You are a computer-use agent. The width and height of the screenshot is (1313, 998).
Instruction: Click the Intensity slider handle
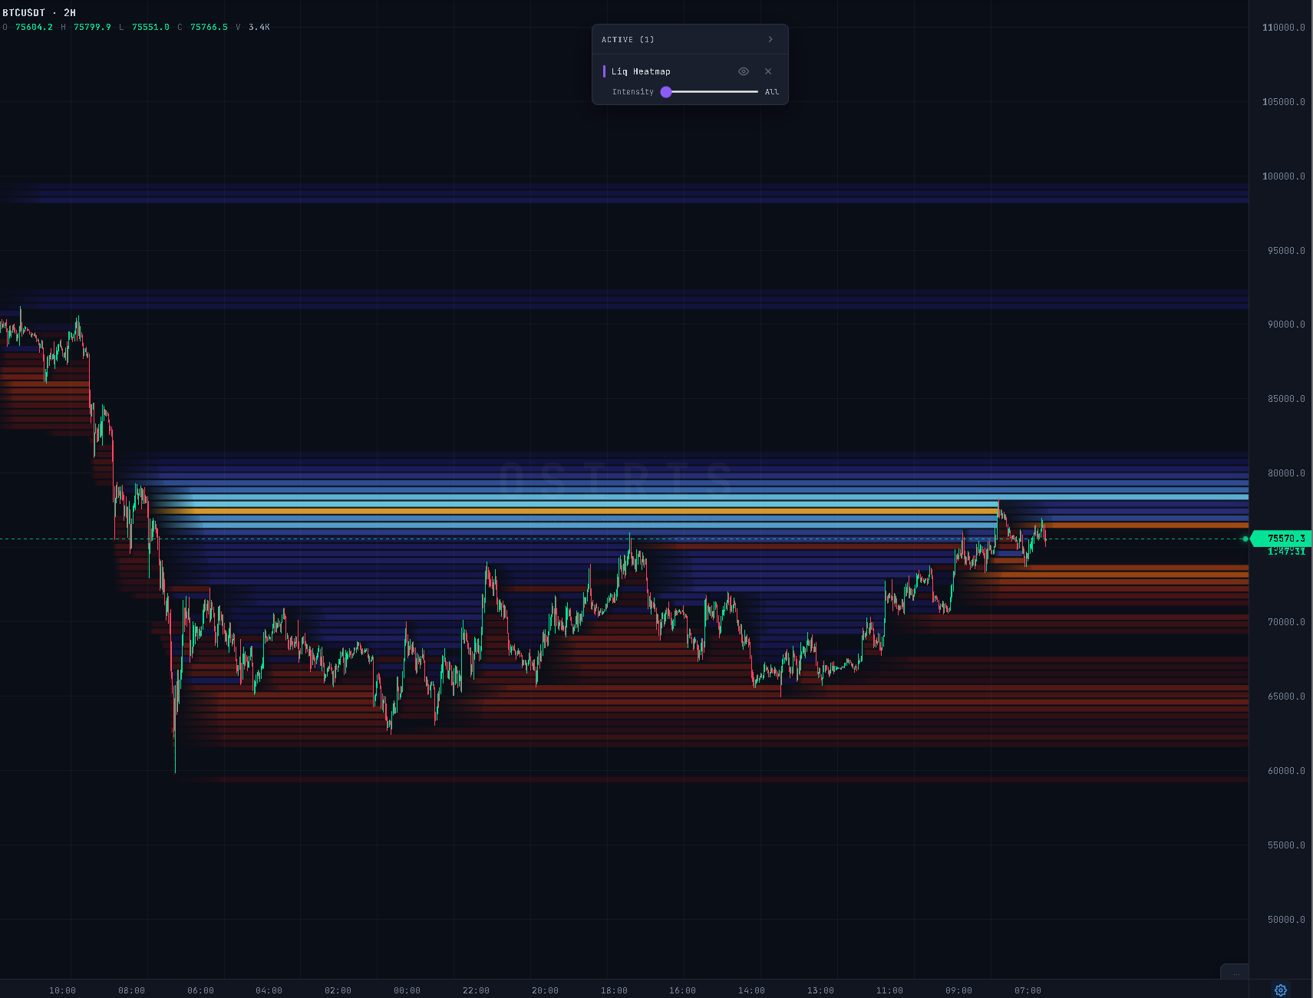[x=666, y=92]
